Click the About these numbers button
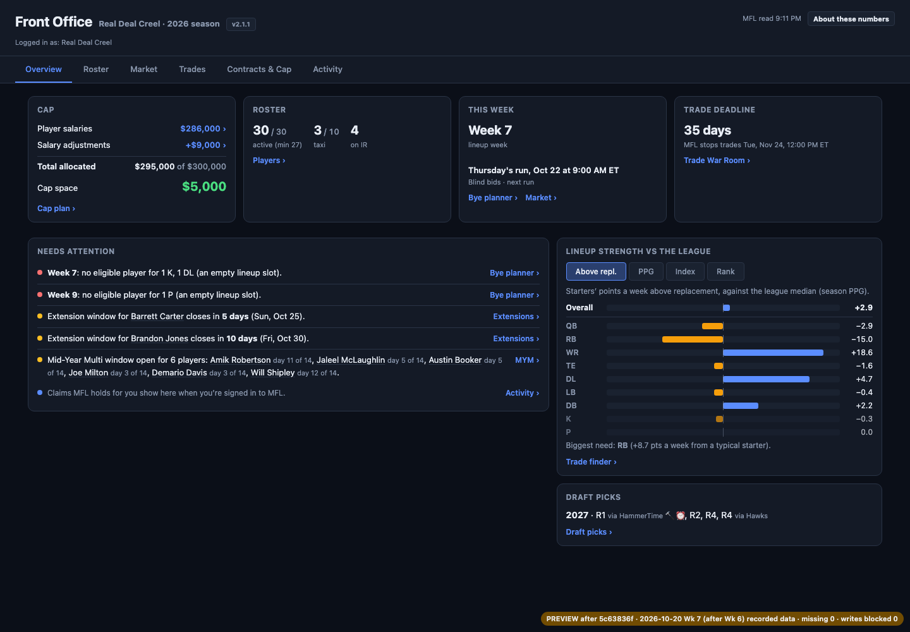This screenshot has height=632, width=910. (851, 19)
